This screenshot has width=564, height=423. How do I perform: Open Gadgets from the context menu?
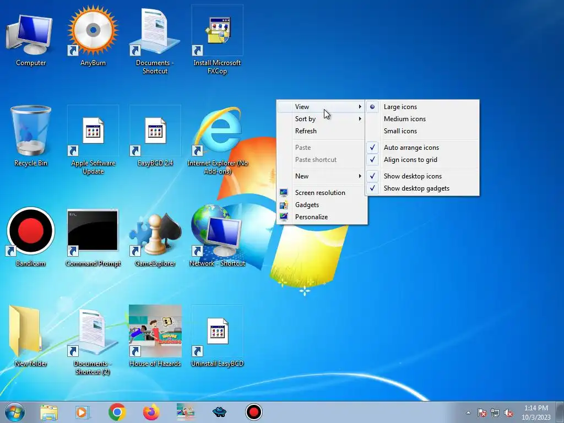click(x=321, y=205)
